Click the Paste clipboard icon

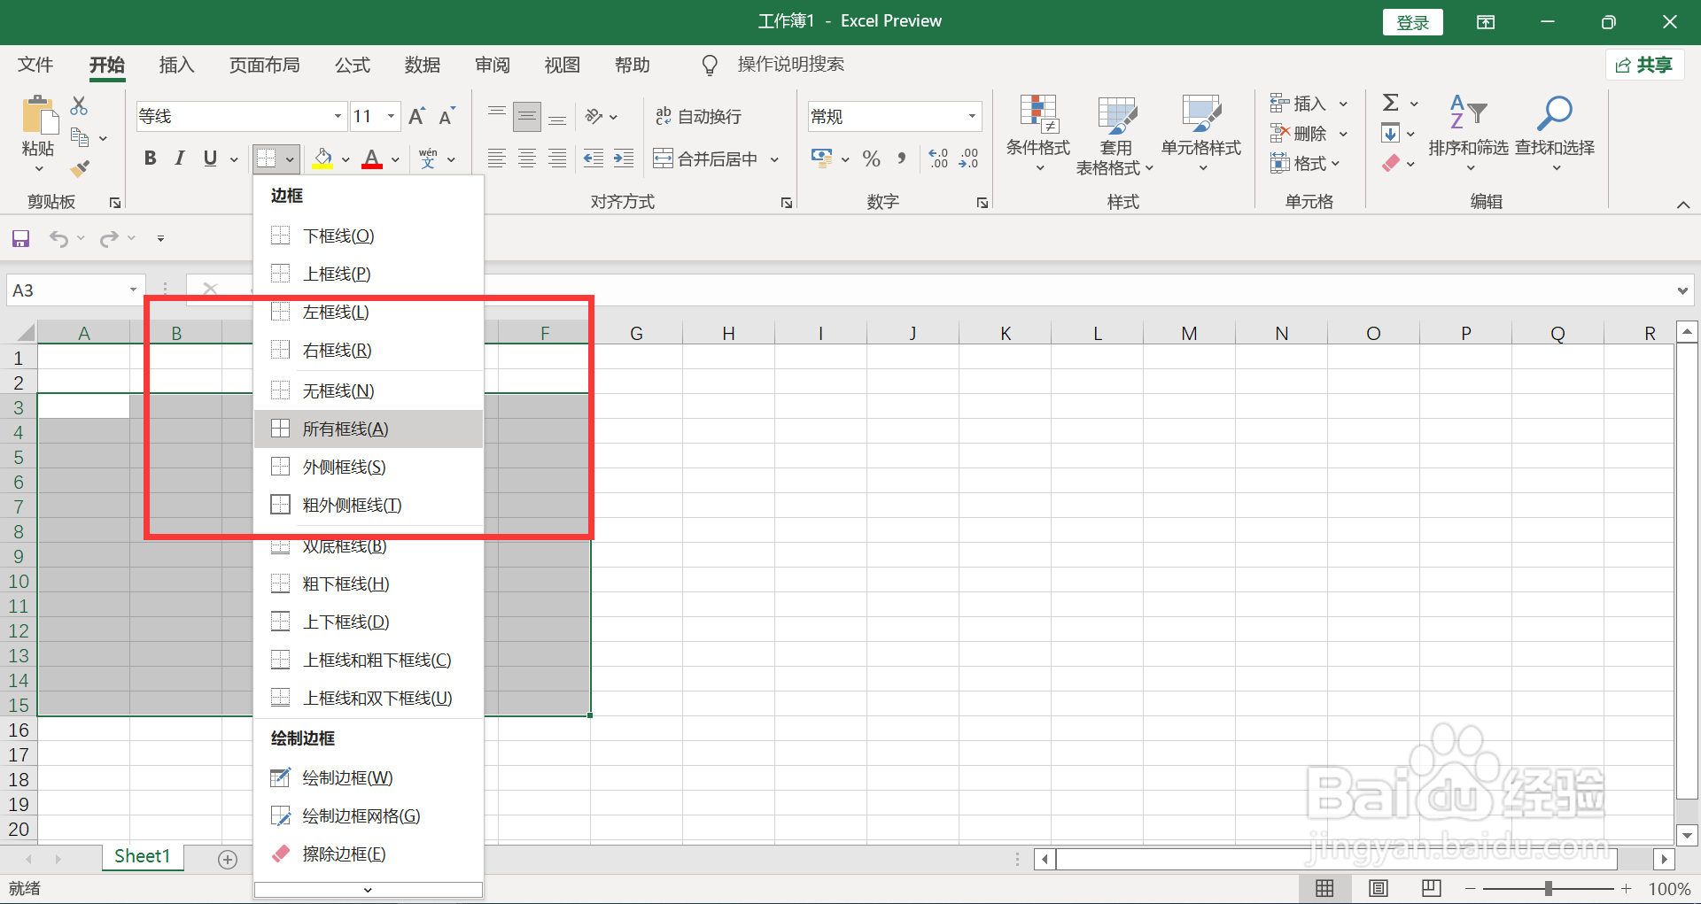pyautogui.click(x=38, y=116)
